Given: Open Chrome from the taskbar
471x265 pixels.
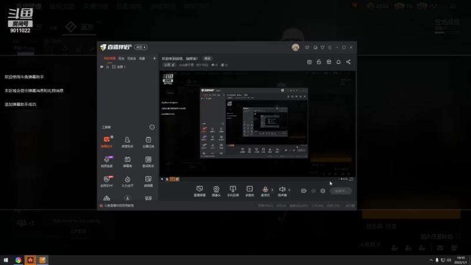Looking at the screenshot, I should (x=18, y=260).
